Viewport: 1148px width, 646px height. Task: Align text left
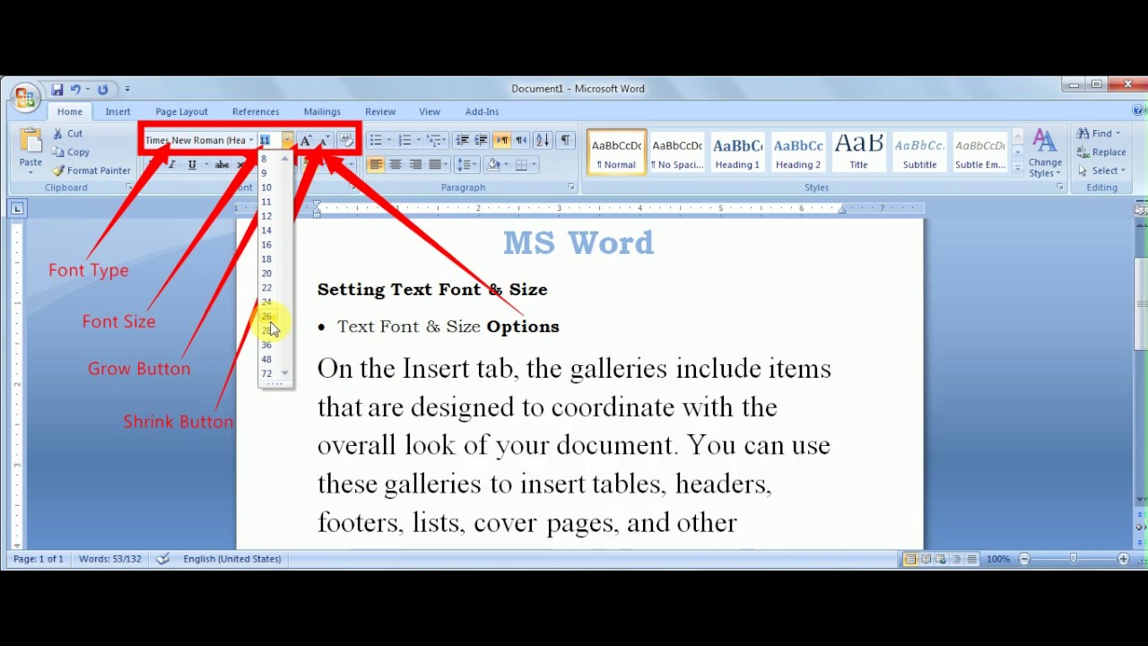click(376, 164)
